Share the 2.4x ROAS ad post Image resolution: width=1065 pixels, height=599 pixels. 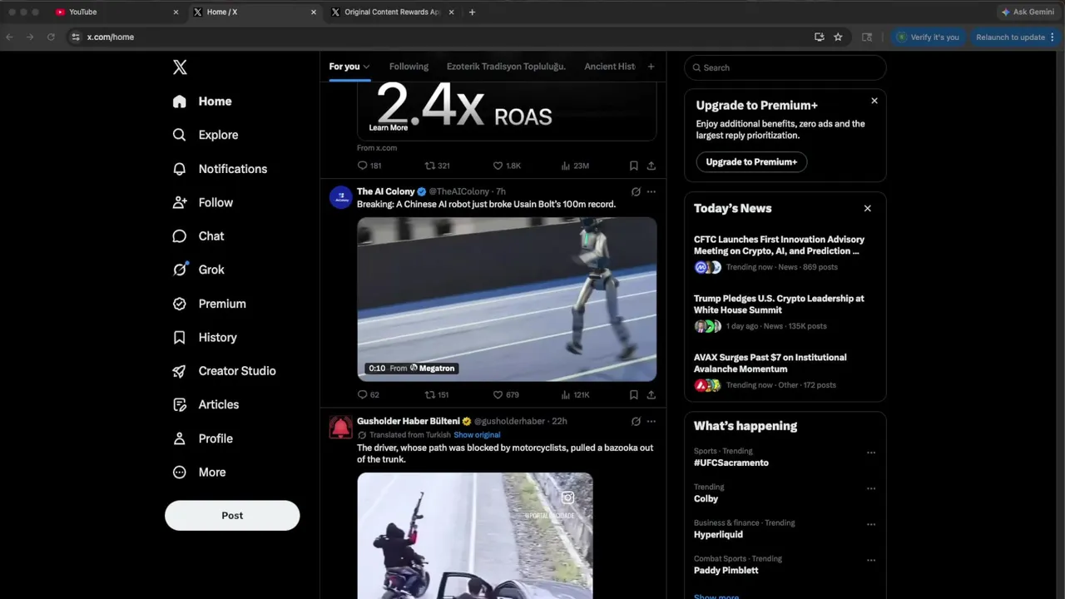pos(651,166)
